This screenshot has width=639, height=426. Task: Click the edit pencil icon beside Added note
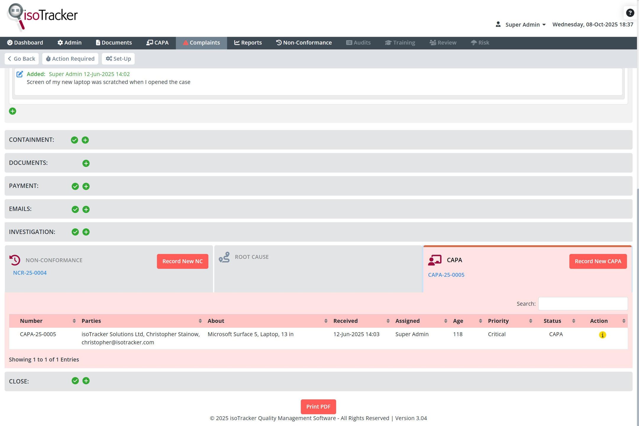[20, 74]
